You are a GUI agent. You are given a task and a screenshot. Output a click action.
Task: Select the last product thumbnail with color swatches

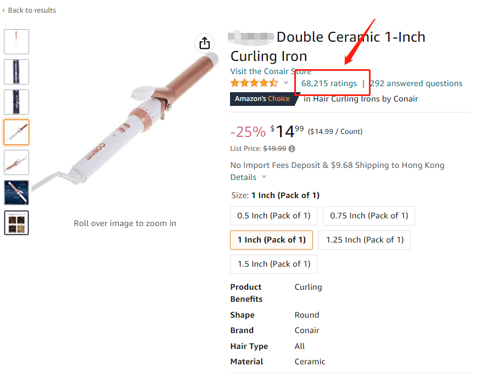[16, 223]
